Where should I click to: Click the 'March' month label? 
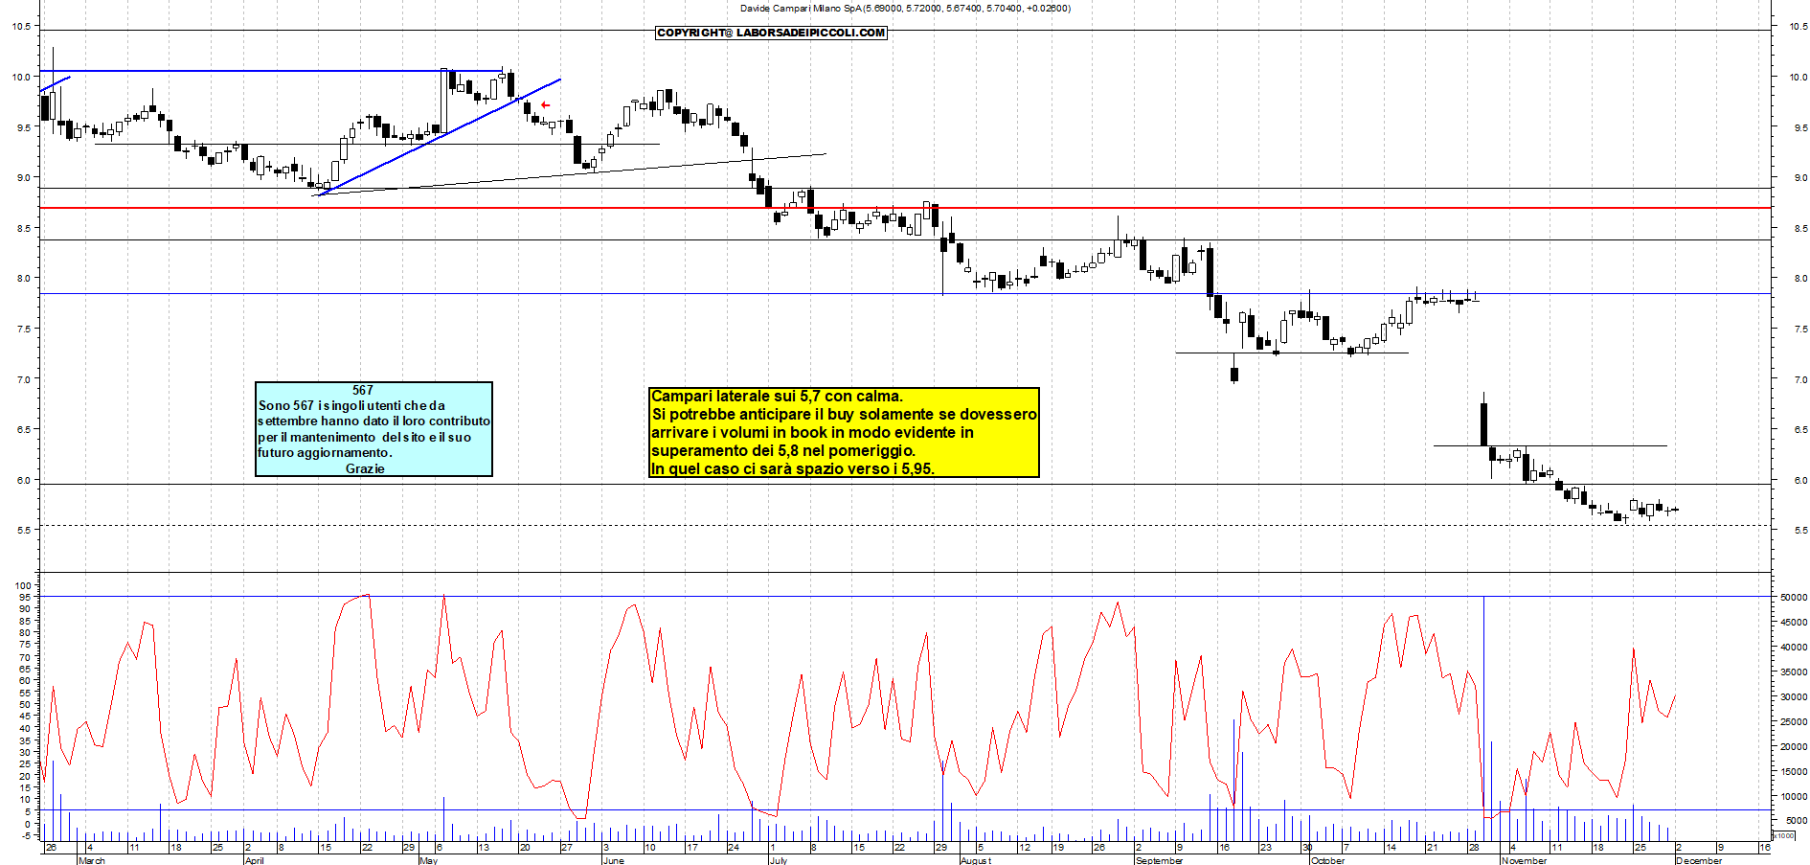tap(92, 860)
